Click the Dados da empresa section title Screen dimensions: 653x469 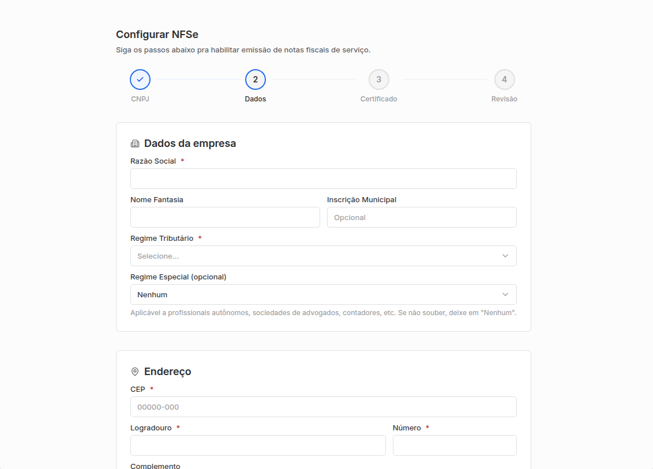point(190,143)
